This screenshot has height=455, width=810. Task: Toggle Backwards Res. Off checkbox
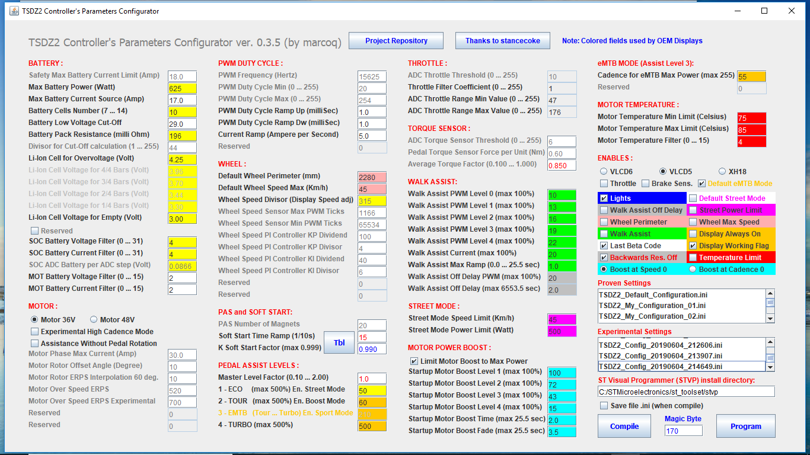604,257
